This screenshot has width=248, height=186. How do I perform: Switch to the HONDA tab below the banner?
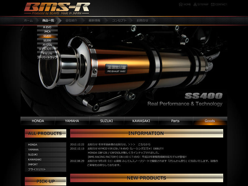coord(38,121)
